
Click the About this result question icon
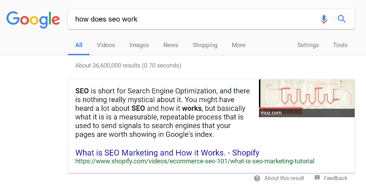pos(257,178)
